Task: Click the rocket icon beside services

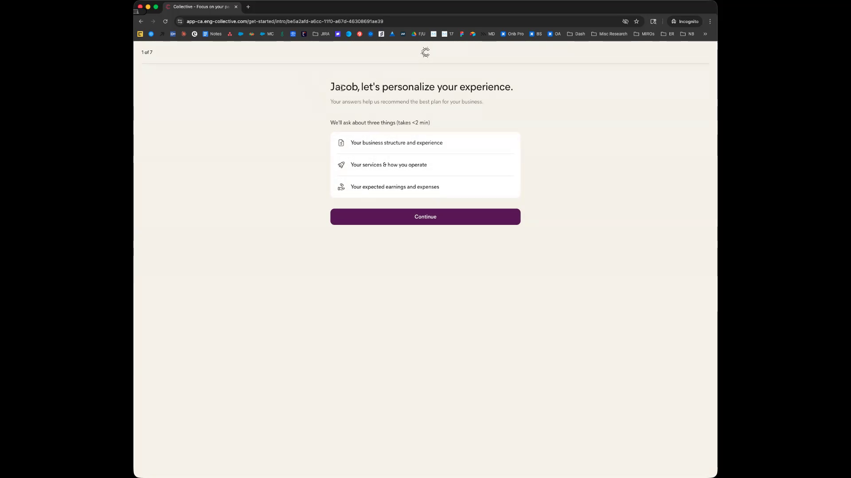Action: click(x=341, y=165)
